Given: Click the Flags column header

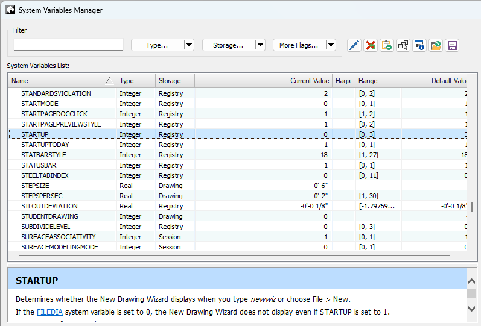Looking at the screenshot, I should click(x=343, y=81).
